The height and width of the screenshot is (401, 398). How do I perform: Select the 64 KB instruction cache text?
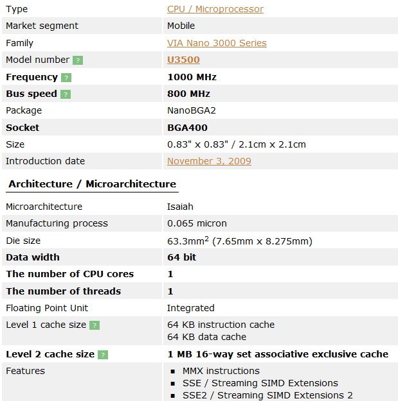tap(221, 325)
